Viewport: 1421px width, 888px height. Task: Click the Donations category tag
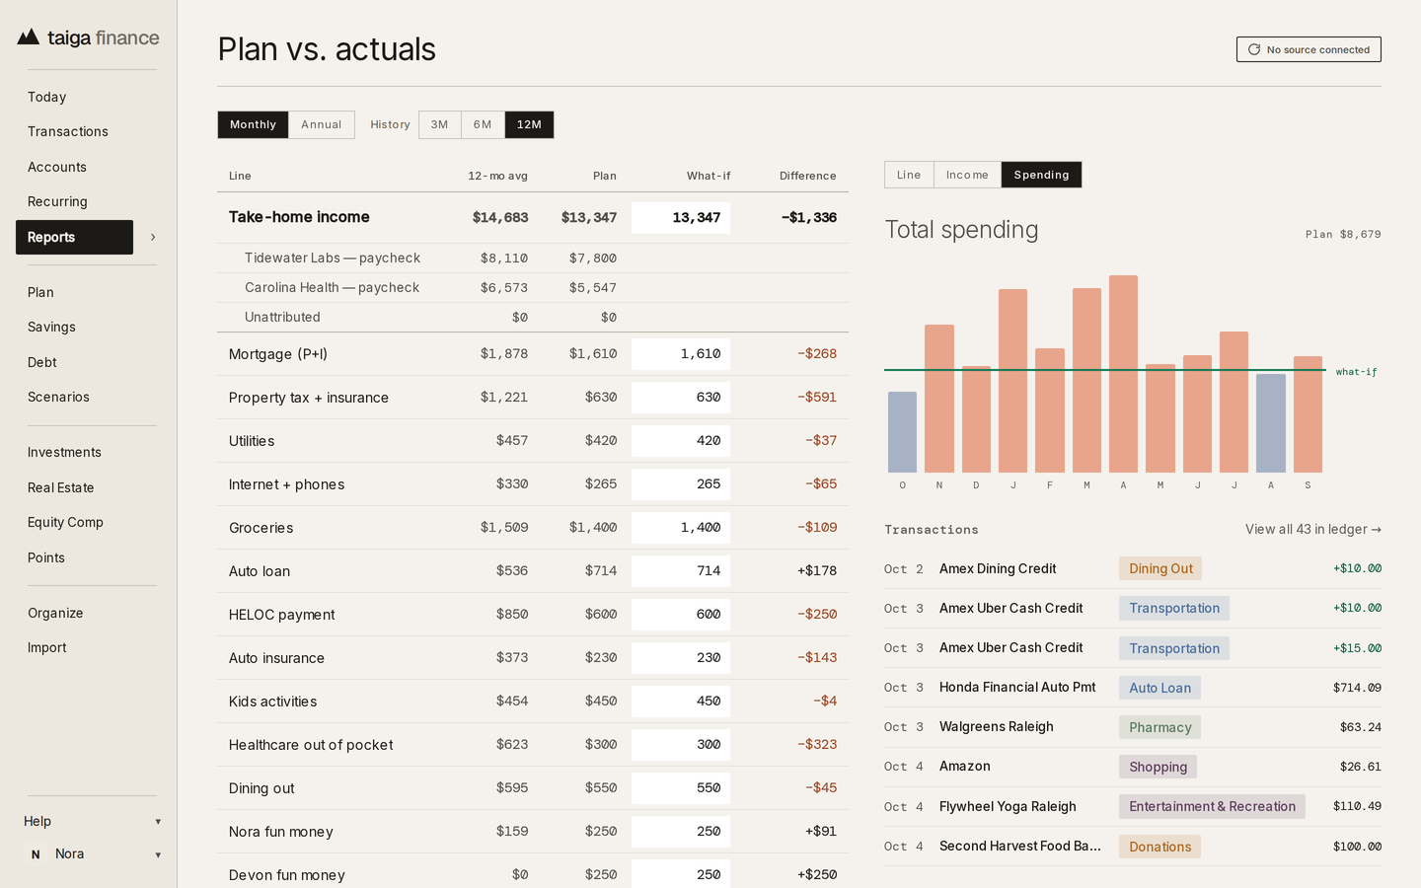click(x=1159, y=847)
